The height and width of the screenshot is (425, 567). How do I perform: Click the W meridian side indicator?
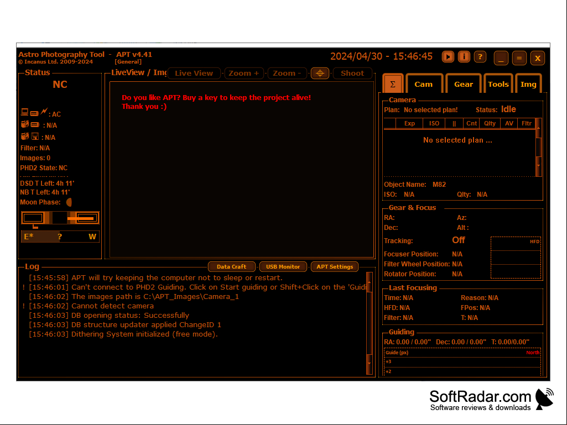click(x=92, y=237)
